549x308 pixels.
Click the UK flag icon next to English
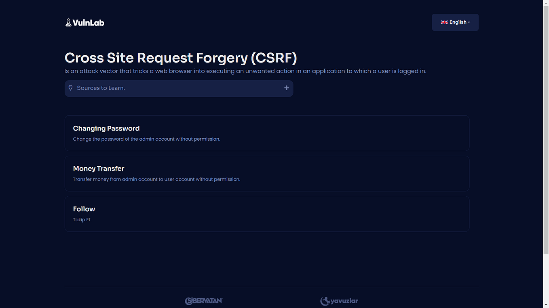click(x=444, y=22)
